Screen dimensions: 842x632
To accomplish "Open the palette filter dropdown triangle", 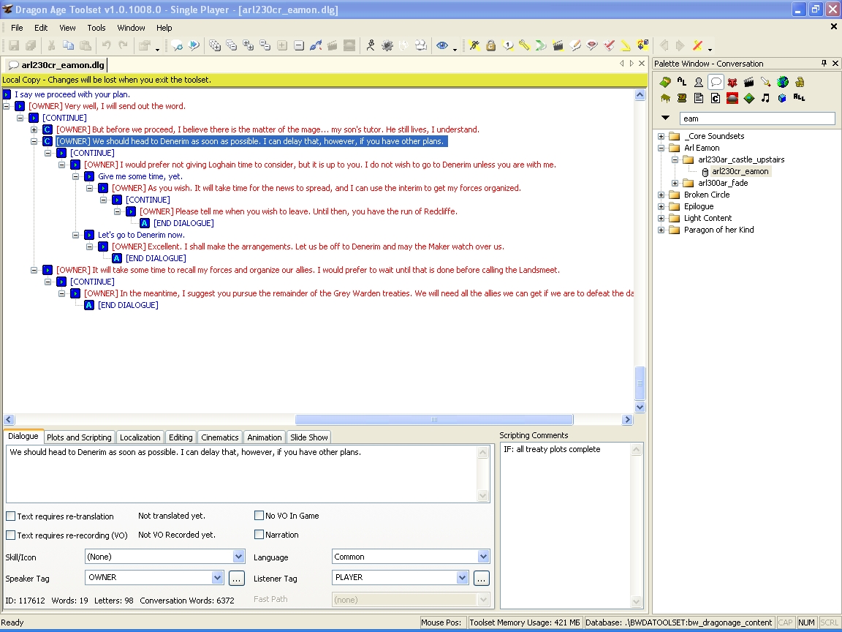I will [665, 118].
